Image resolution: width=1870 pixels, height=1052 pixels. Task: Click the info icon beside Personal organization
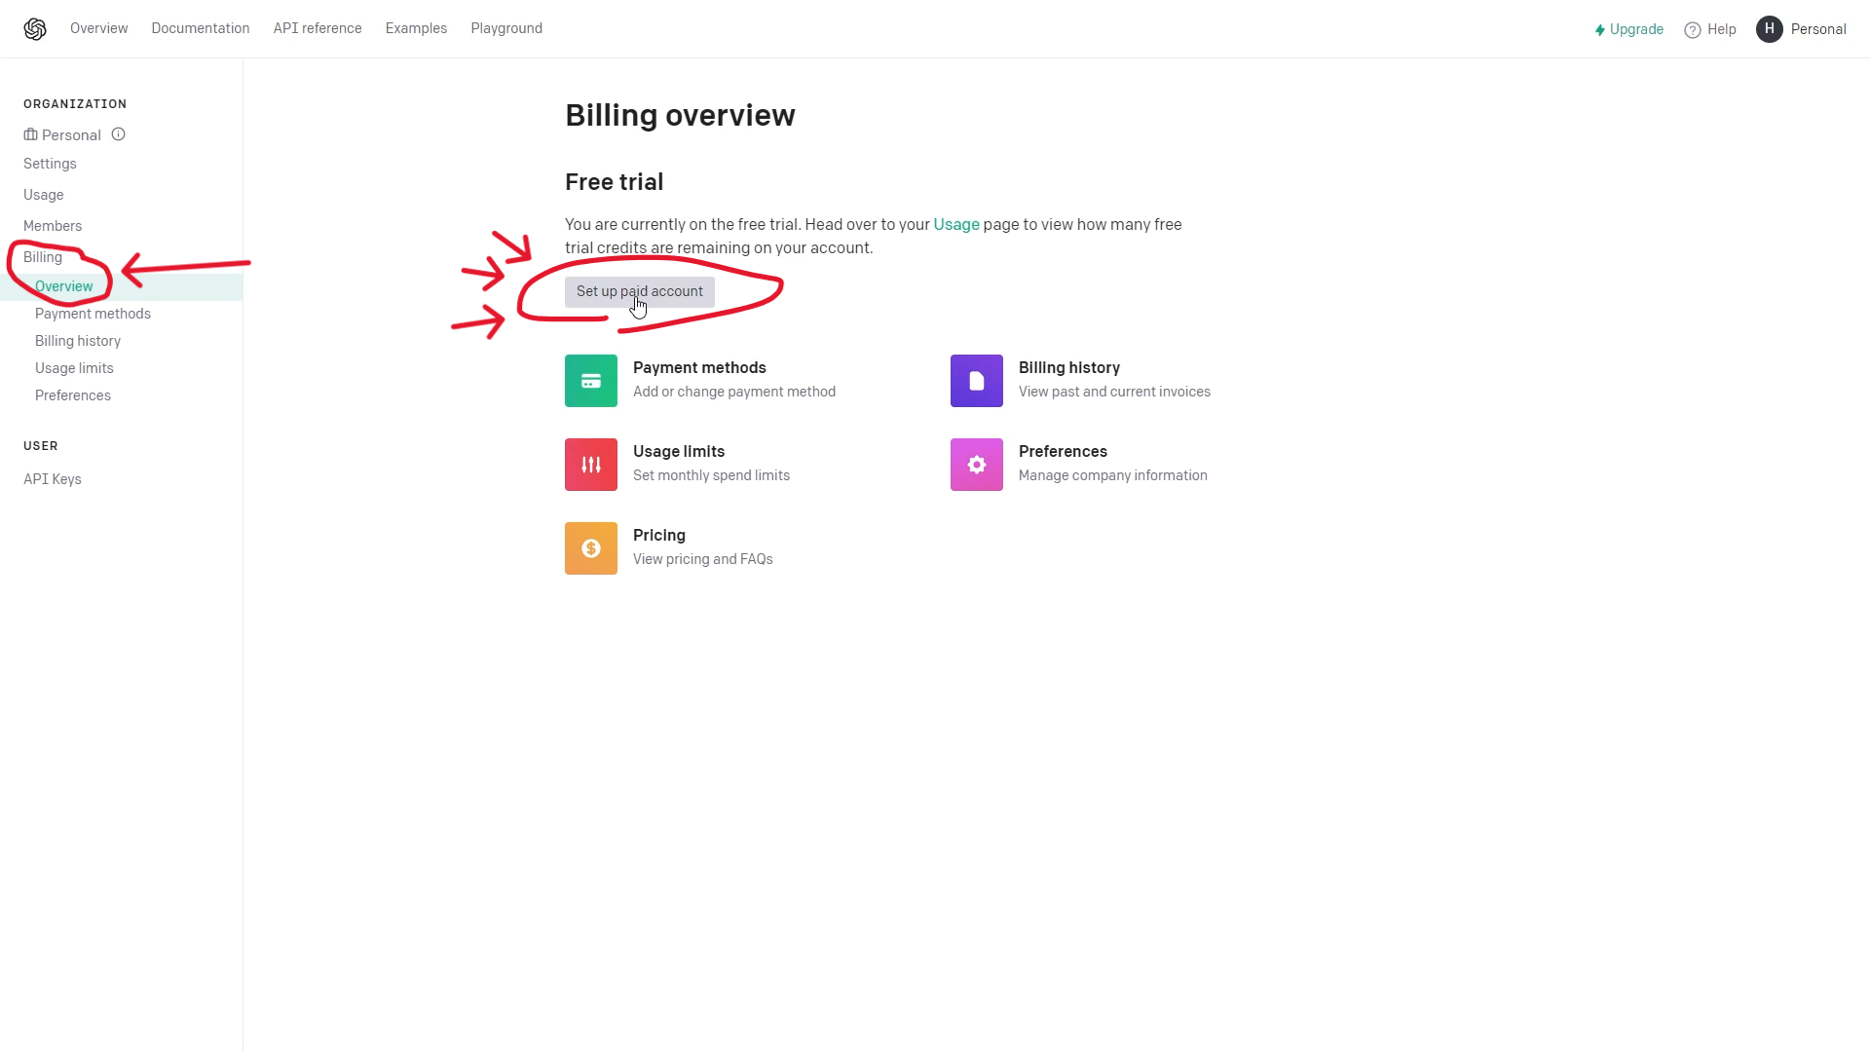pos(118,134)
